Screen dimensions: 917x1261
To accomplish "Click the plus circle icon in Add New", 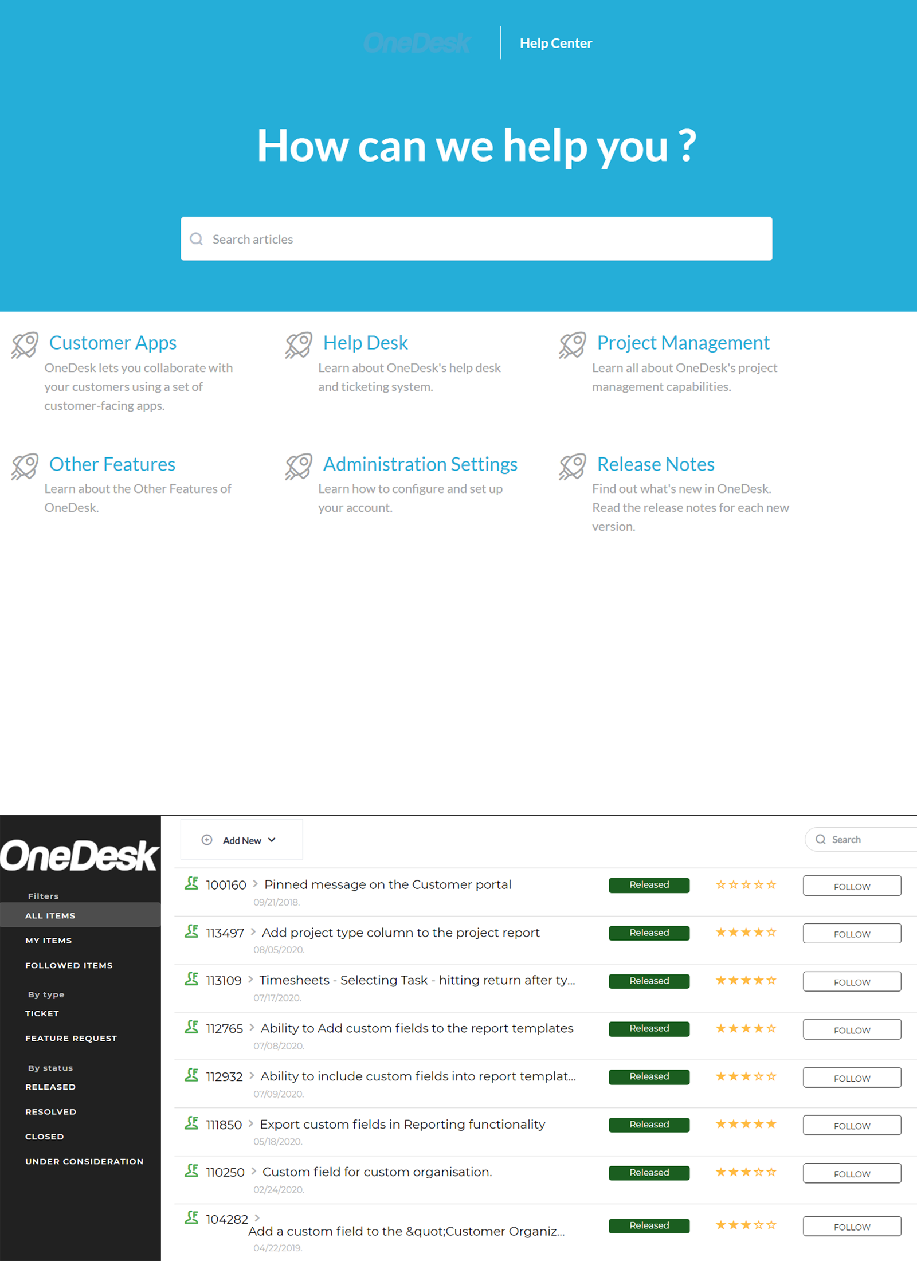I will pos(207,840).
